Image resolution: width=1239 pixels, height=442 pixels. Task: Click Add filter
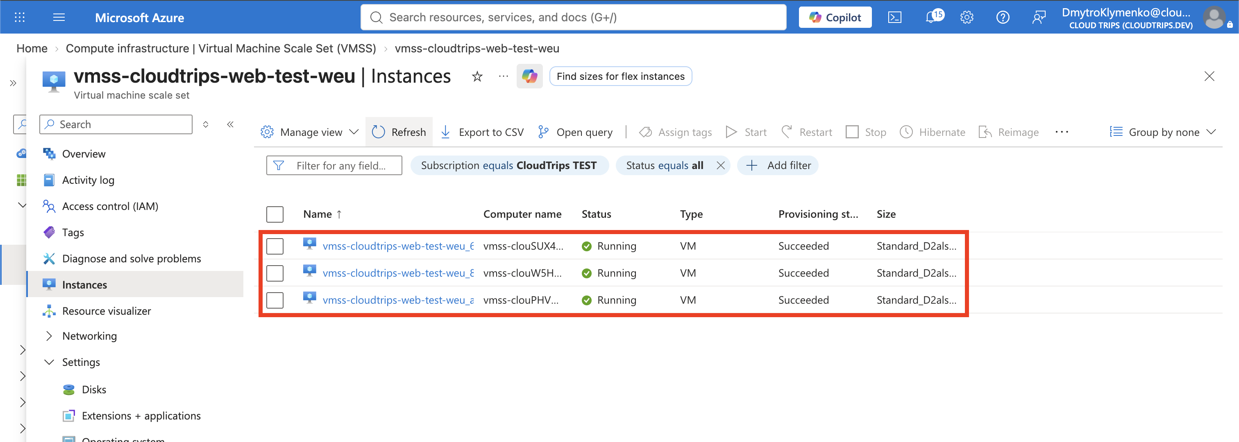coord(778,165)
